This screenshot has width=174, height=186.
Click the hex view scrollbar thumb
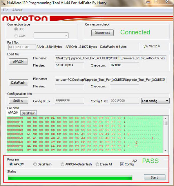pyautogui.click(x=165, y=123)
